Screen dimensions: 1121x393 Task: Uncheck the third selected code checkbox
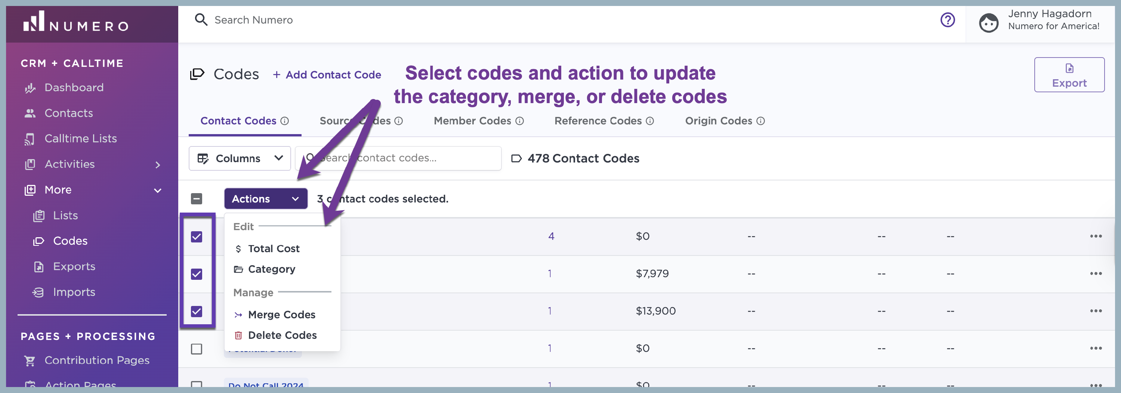tap(197, 312)
